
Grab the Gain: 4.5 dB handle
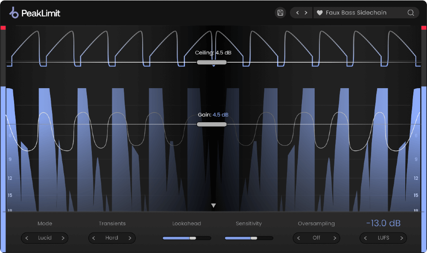click(x=212, y=124)
